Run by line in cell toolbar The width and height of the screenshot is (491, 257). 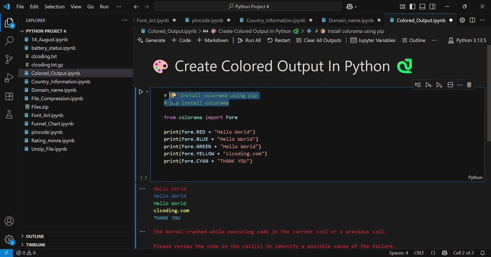[418, 85]
